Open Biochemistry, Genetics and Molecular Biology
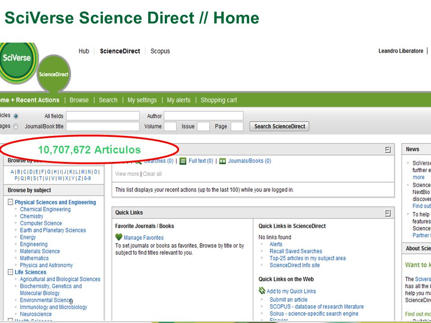 point(51,289)
